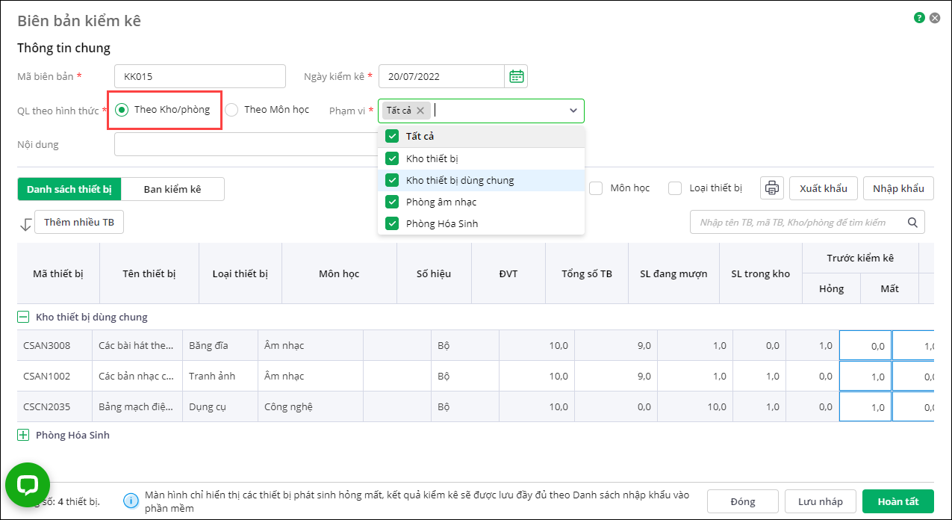Collapse the 'Kho thiết bị dùng chung' group

click(23, 317)
